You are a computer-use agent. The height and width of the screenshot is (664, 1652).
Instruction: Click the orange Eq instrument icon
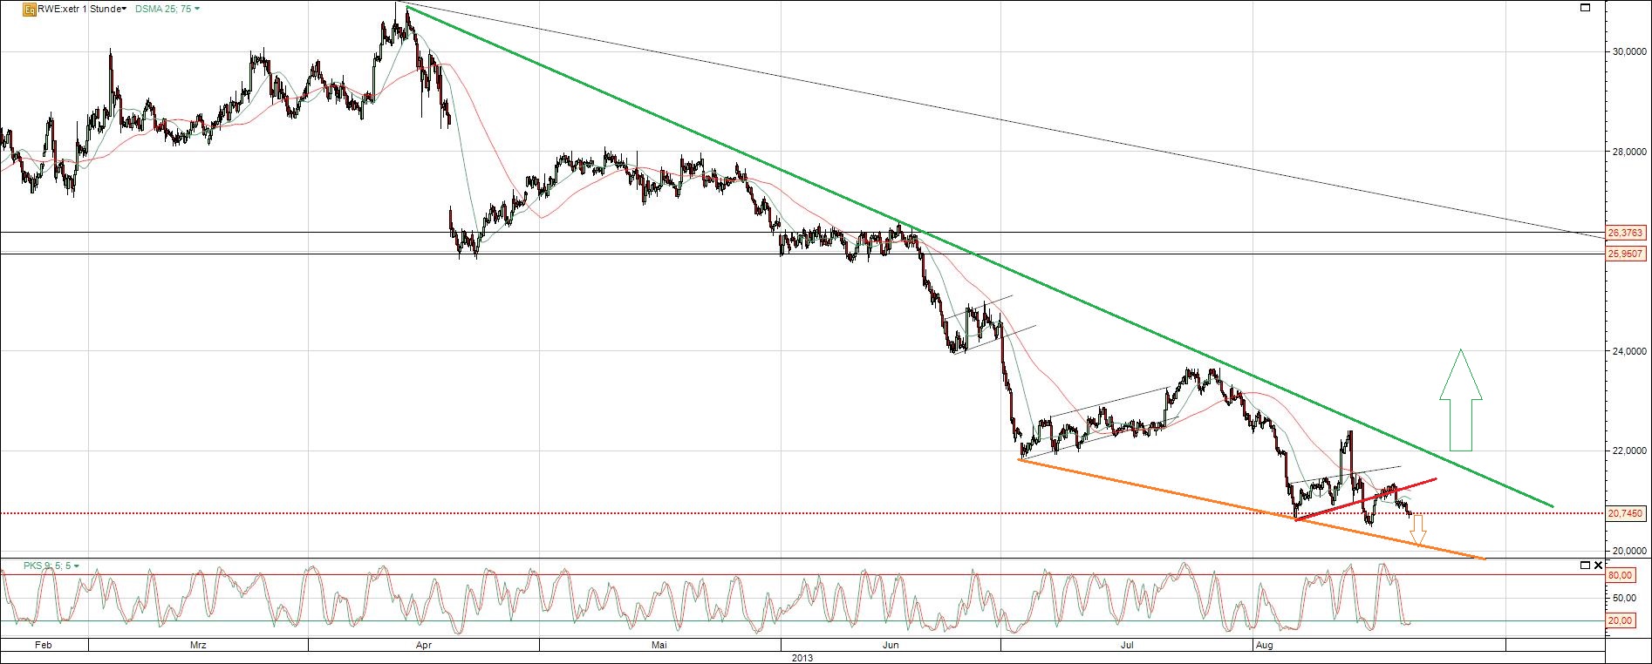pos(29,9)
